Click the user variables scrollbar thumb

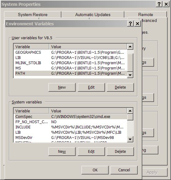click(x=130, y=62)
